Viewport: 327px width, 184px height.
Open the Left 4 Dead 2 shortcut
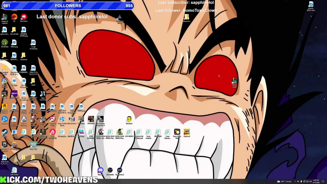[24, 133]
